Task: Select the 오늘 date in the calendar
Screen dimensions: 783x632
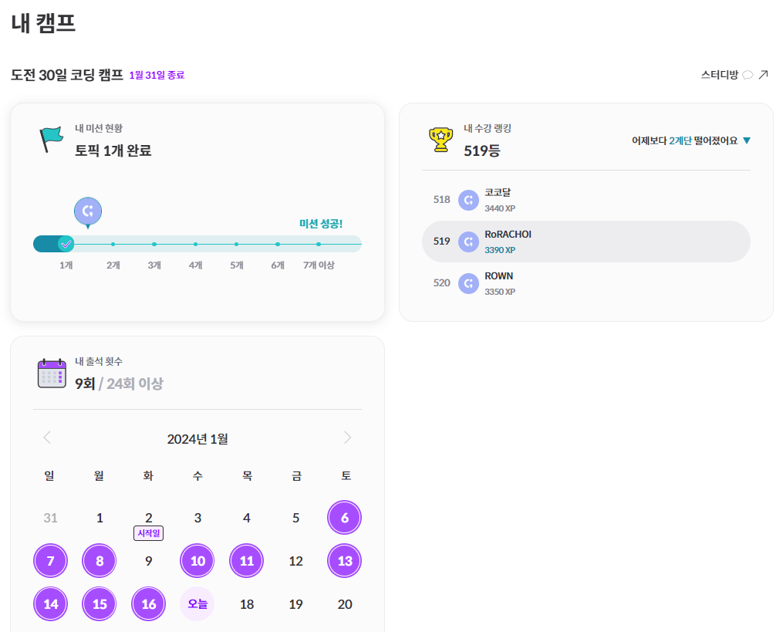Action: (x=197, y=604)
